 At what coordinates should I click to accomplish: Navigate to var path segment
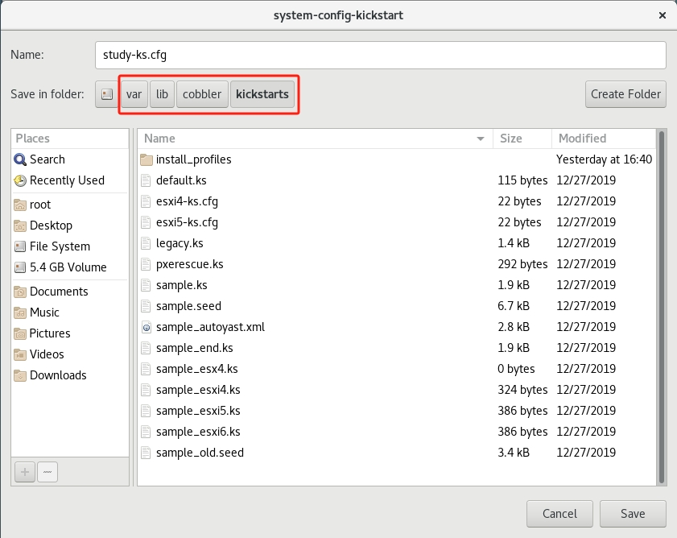[x=134, y=94]
